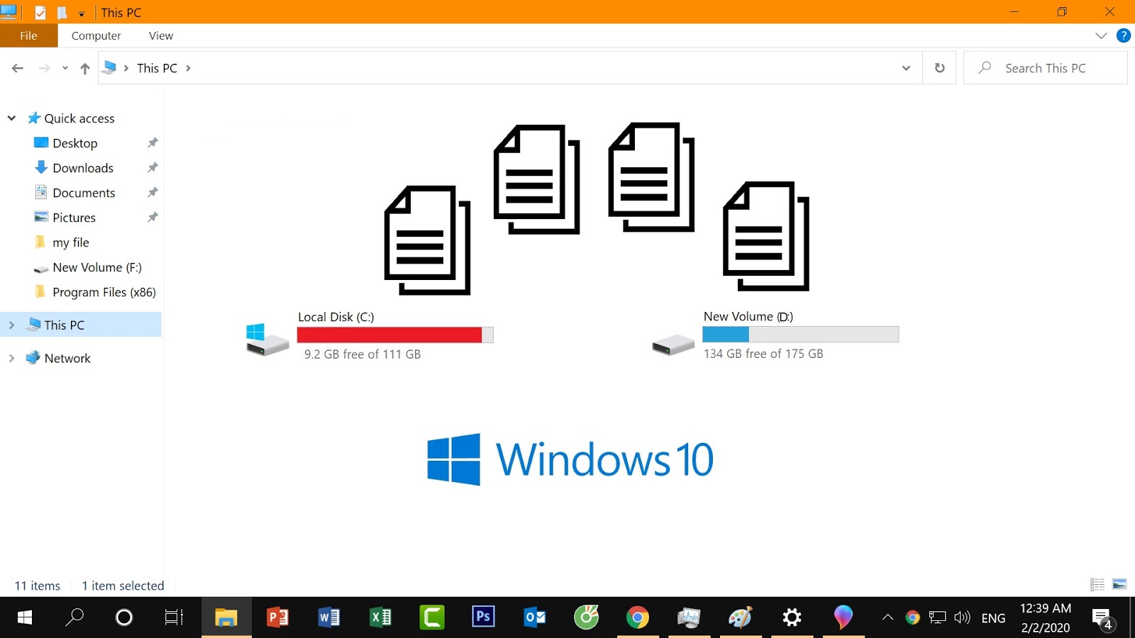Click the "9.2 GB free of 111 GB" text

tap(362, 354)
